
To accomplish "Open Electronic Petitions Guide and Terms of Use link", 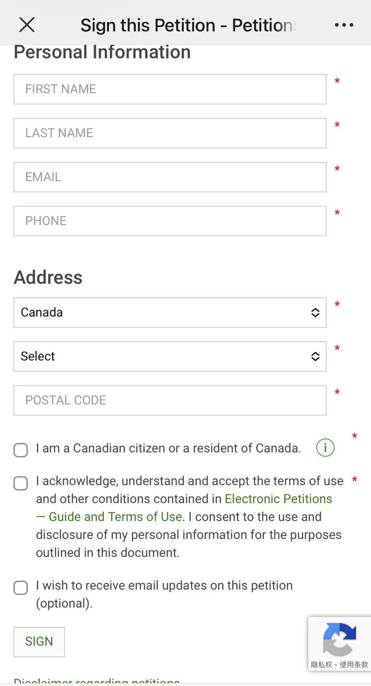I will [x=184, y=508].
